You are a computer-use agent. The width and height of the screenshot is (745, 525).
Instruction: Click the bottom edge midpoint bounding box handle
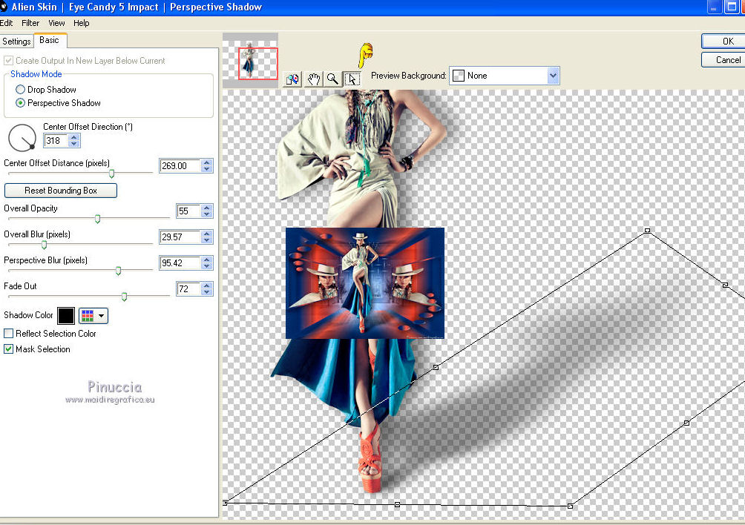click(397, 504)
